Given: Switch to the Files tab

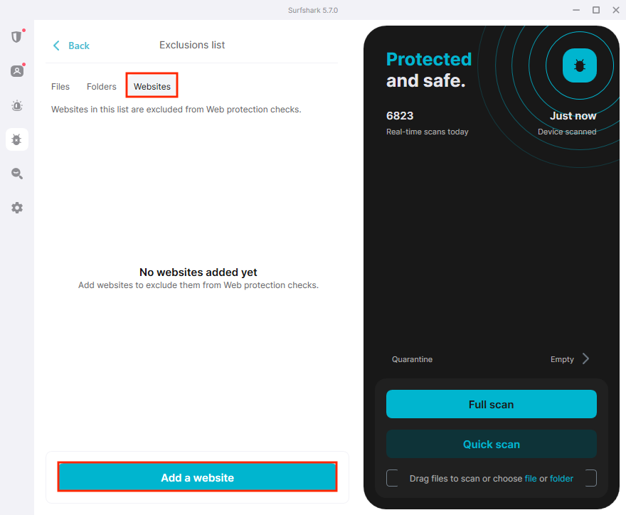Looking at the screenshot, I should (60, 86).
